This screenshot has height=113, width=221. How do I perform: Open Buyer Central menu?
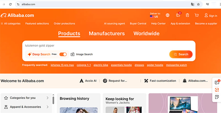(138, 23)
